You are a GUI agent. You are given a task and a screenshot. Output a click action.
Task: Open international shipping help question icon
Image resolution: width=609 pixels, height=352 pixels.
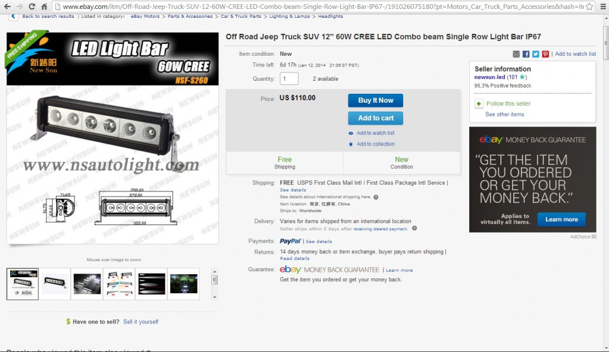click(376, 197)
